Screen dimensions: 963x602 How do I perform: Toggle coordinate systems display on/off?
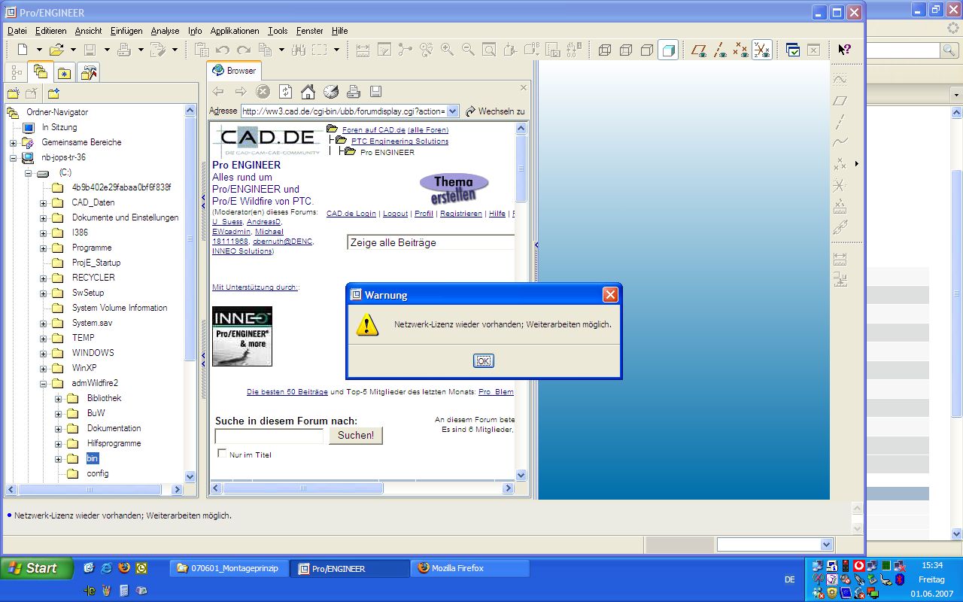pos(762,50)
